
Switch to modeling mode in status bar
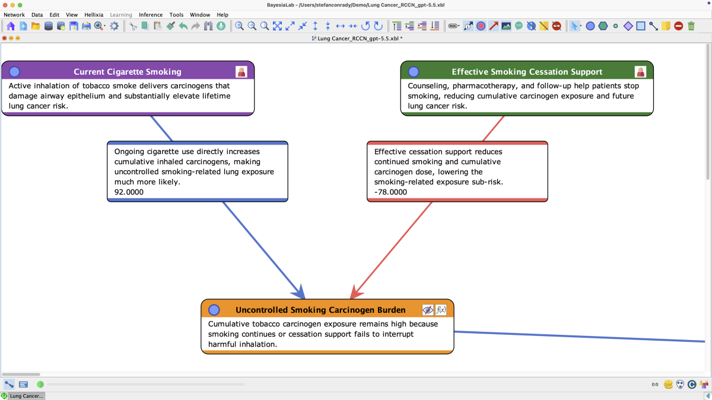coord(9,385)
